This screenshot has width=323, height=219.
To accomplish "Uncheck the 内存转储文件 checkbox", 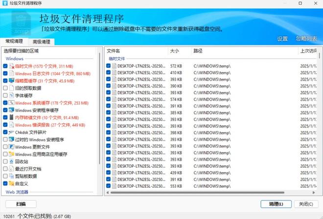I will pos(5,117).
